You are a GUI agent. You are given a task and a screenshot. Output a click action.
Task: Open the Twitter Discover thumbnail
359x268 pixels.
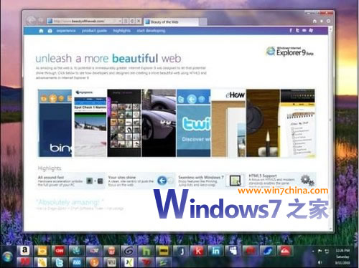(x=194, y=123)
